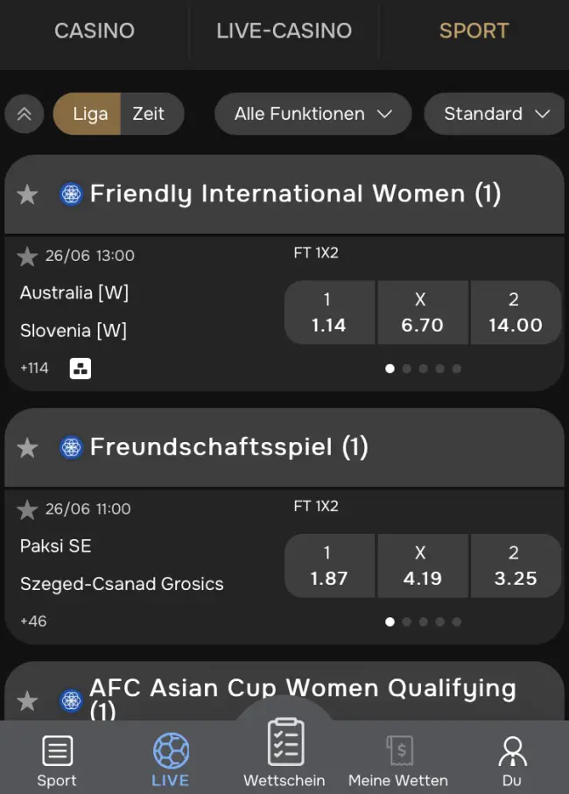Favorite the Paksi SE match star
Screen dimensions: 569x794
(27, 509)
